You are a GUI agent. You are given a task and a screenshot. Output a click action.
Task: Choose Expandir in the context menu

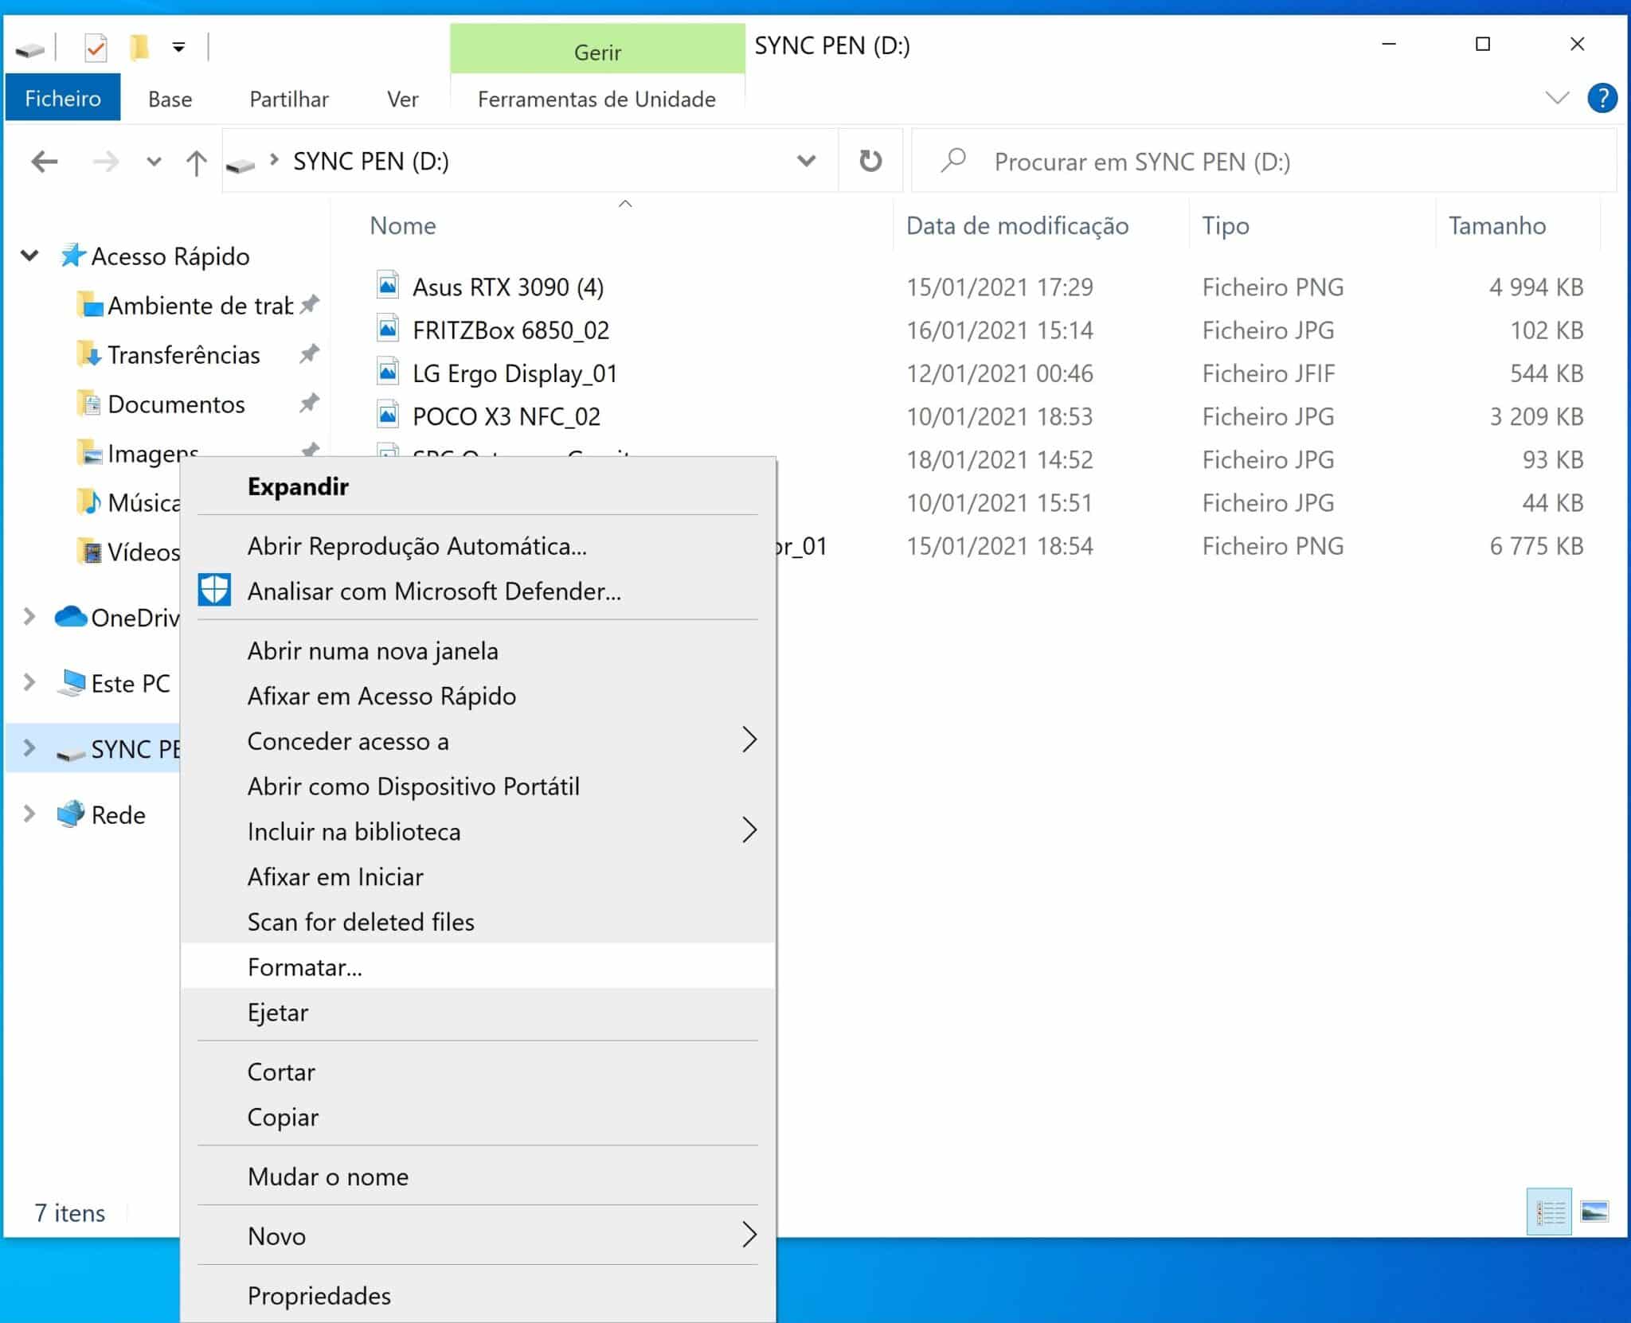tap(478, 486)
